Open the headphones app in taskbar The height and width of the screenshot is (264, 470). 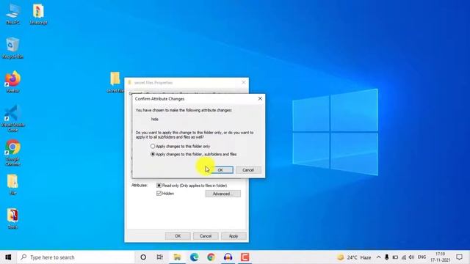point(228,257)
